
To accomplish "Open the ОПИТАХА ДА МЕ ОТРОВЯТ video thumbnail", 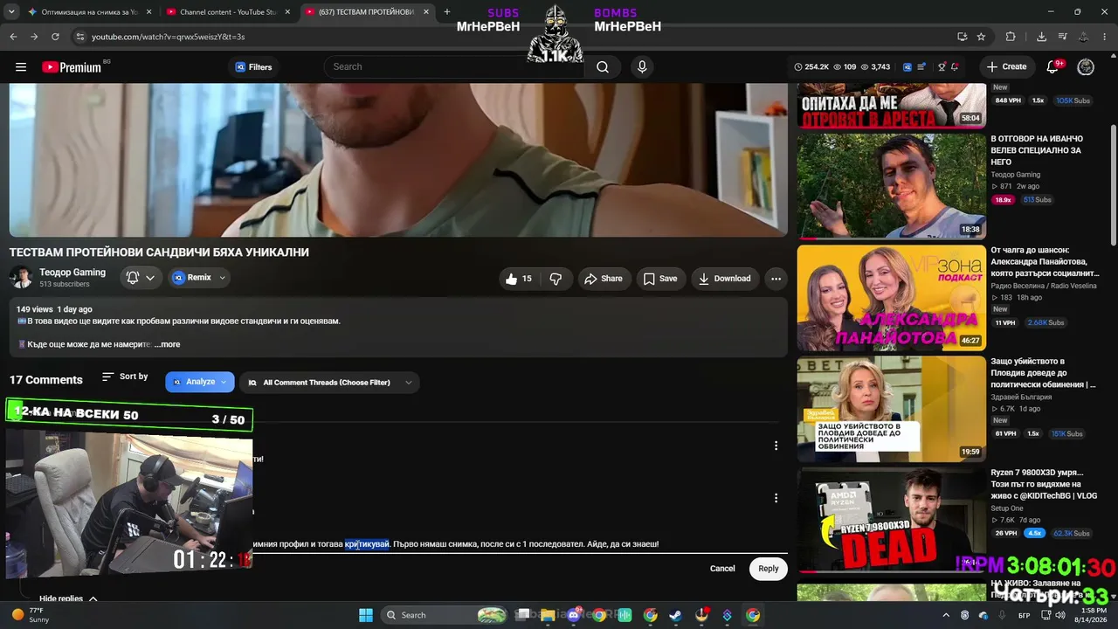I will (892, 106).
